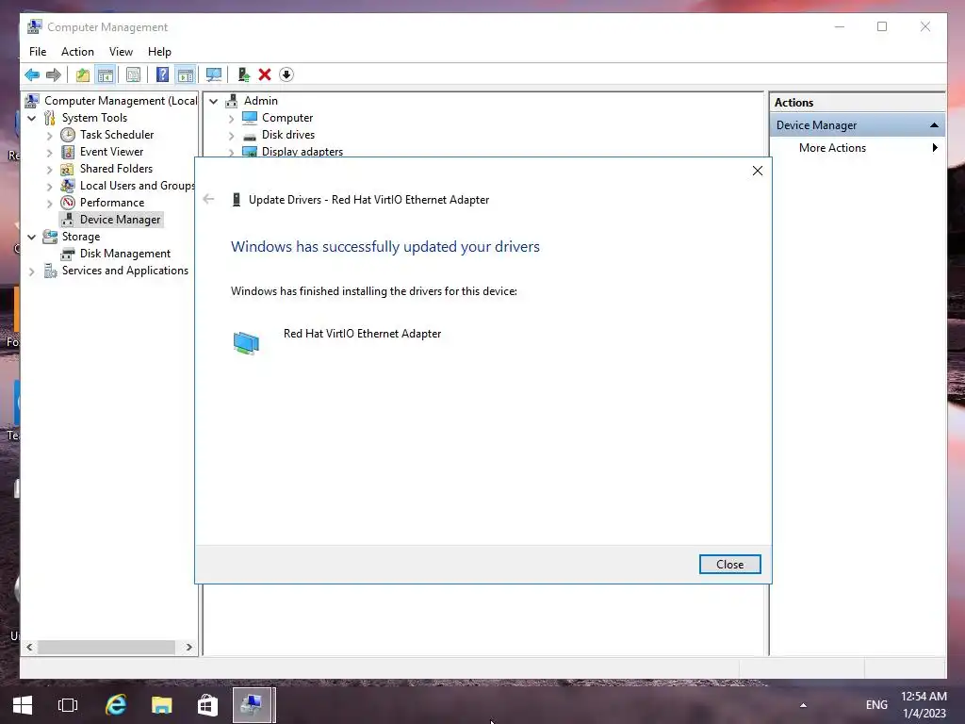Click the Up one level folder icon
965x724 pixels.
pyautogui.click(x=83, y=75)
